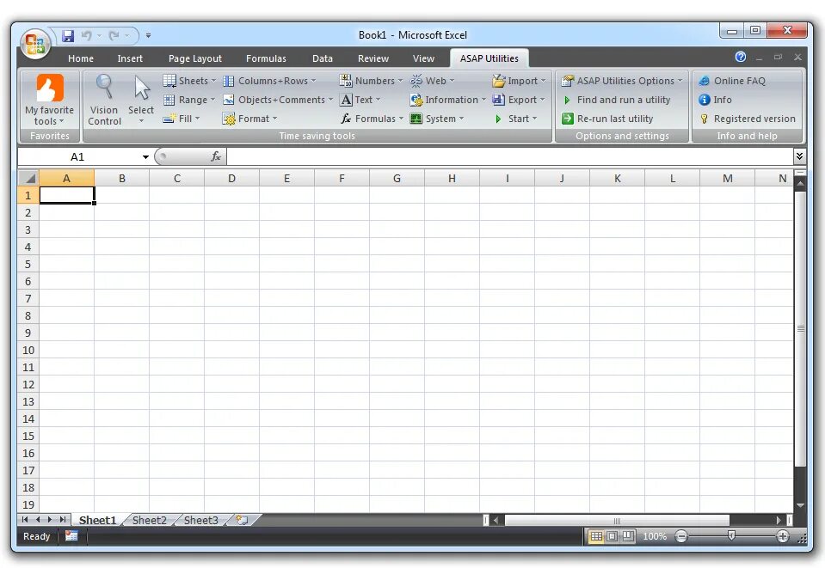Click the Insert Function fx icon
This screenshot has height=568, width=825.
pyautogui.click(x=216, y=156)
